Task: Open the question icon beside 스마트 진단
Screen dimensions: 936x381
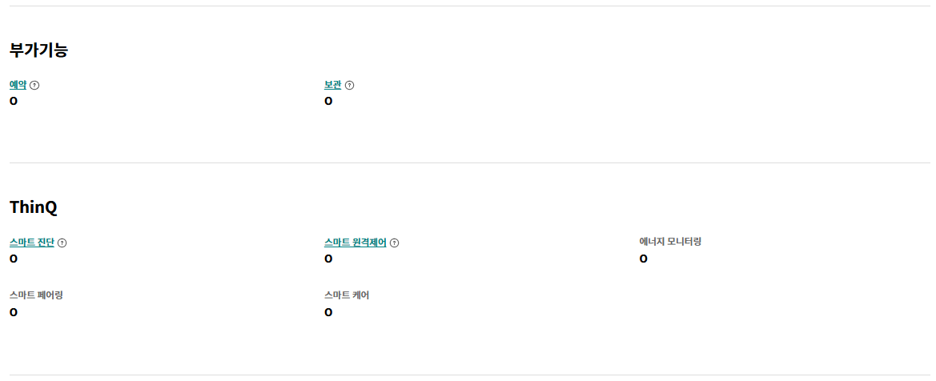Action: tap(62, 243)
